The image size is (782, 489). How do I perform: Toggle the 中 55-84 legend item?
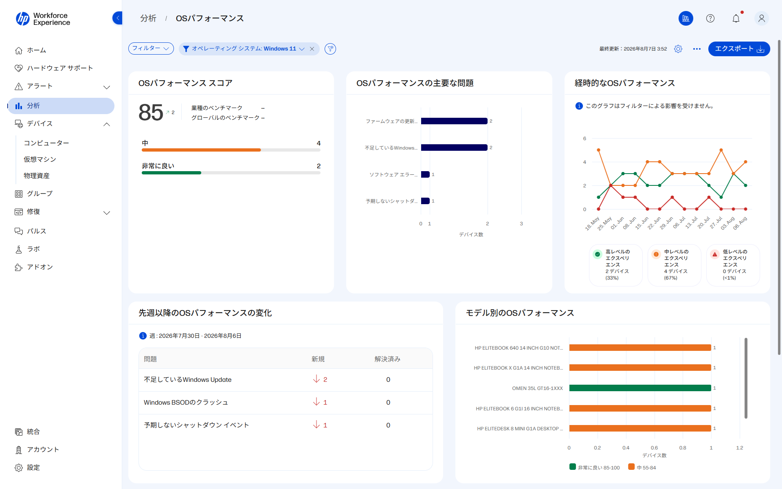pyautogui.click(x=642, y=467)
